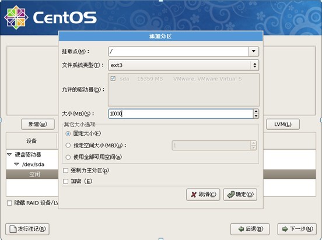Decrease partition size with down arrow
322x240 pixels.
[x=256, y=116]
